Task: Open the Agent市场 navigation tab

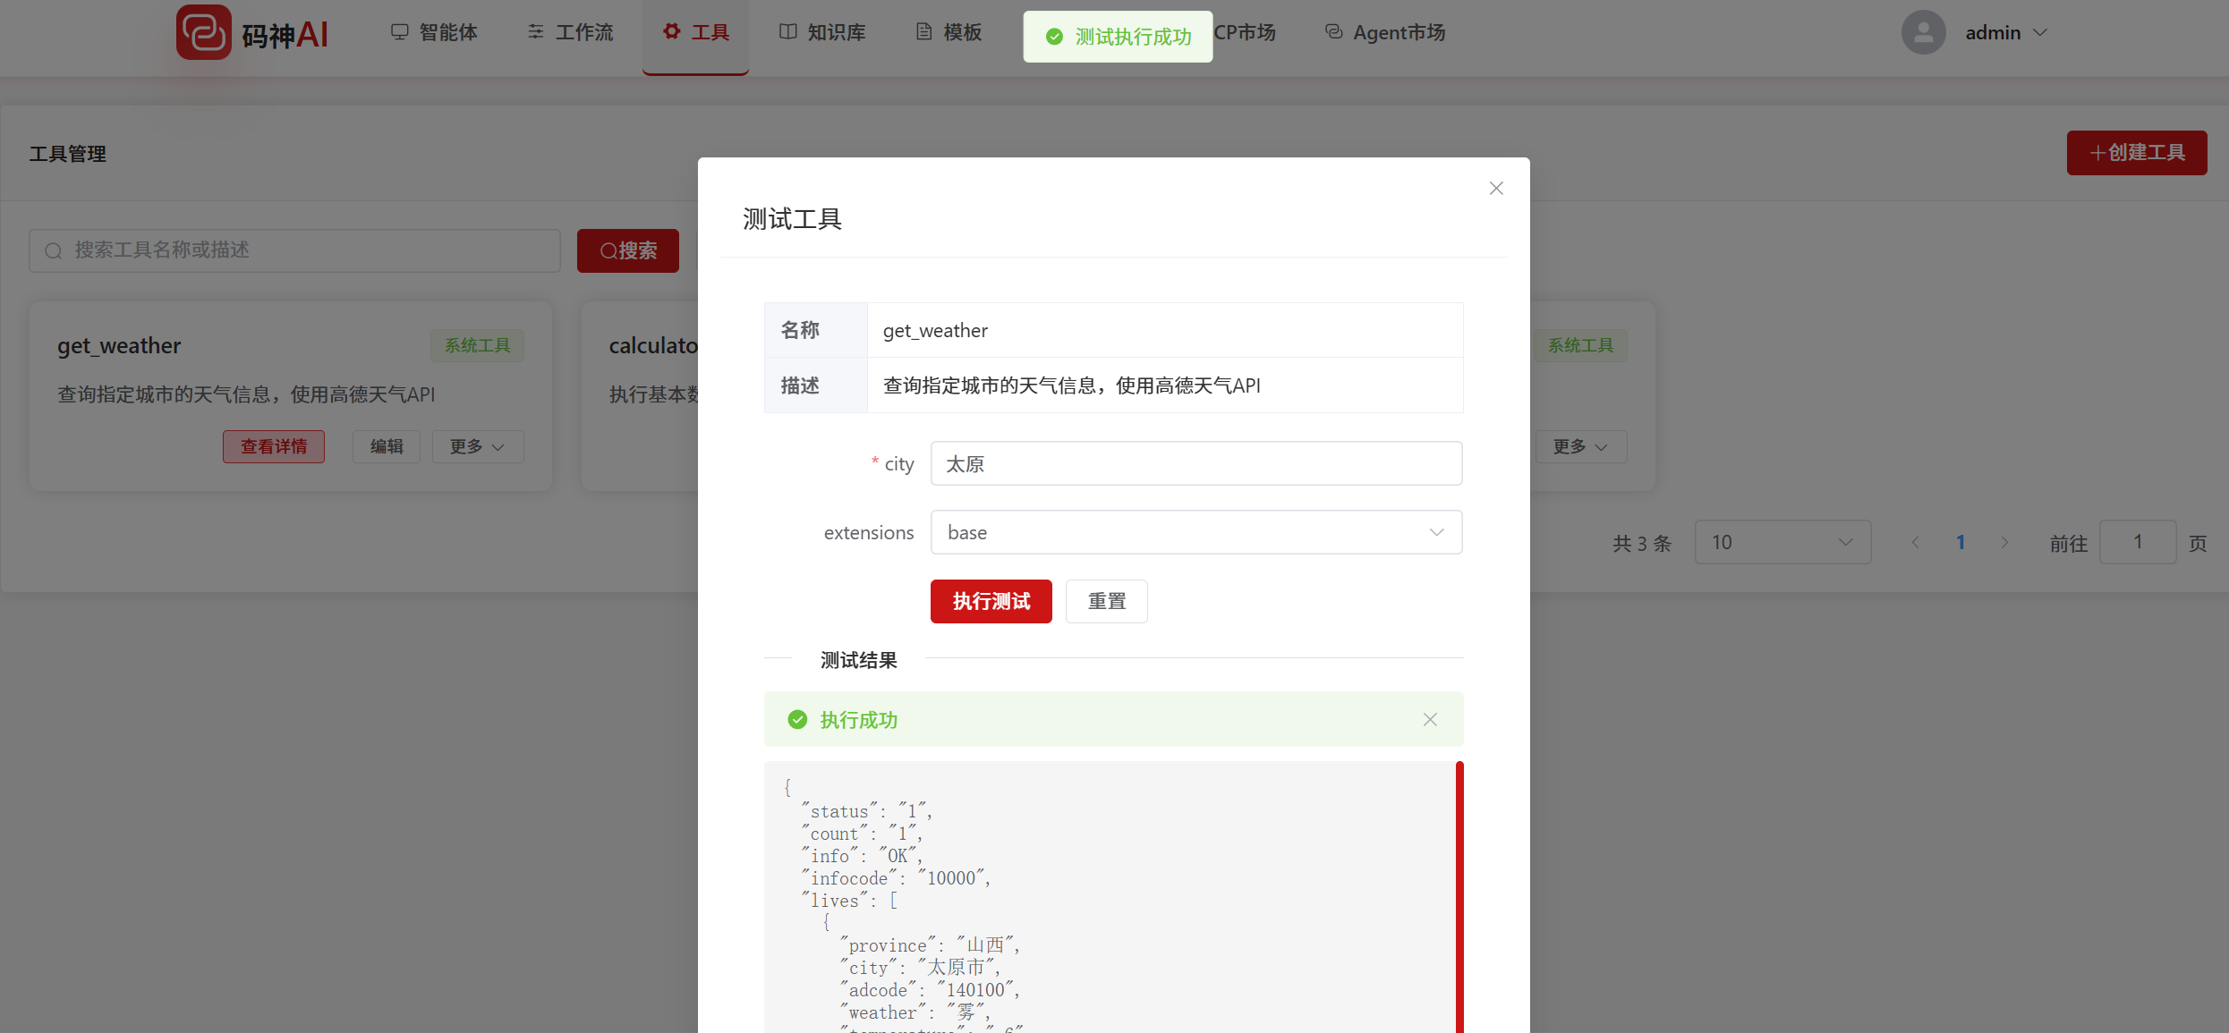Action: tap(1385, 33)
